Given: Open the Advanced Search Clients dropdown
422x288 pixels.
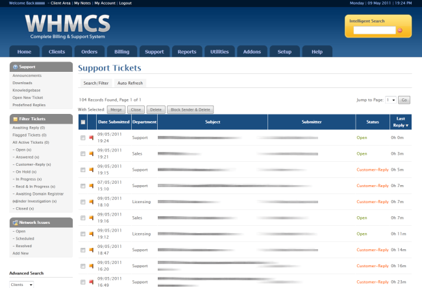Looking at the screenshot, I should [x=21, y=285].
